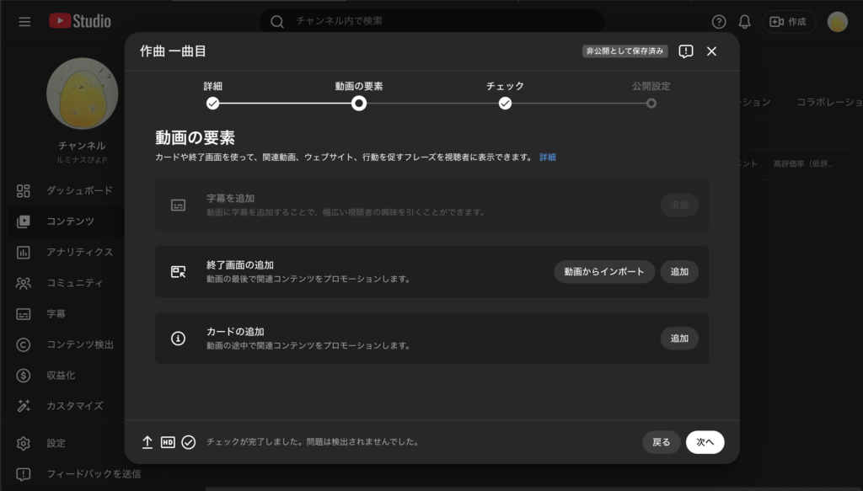
Task: Open the hamburger navigation menu
Action: (24, 21)
